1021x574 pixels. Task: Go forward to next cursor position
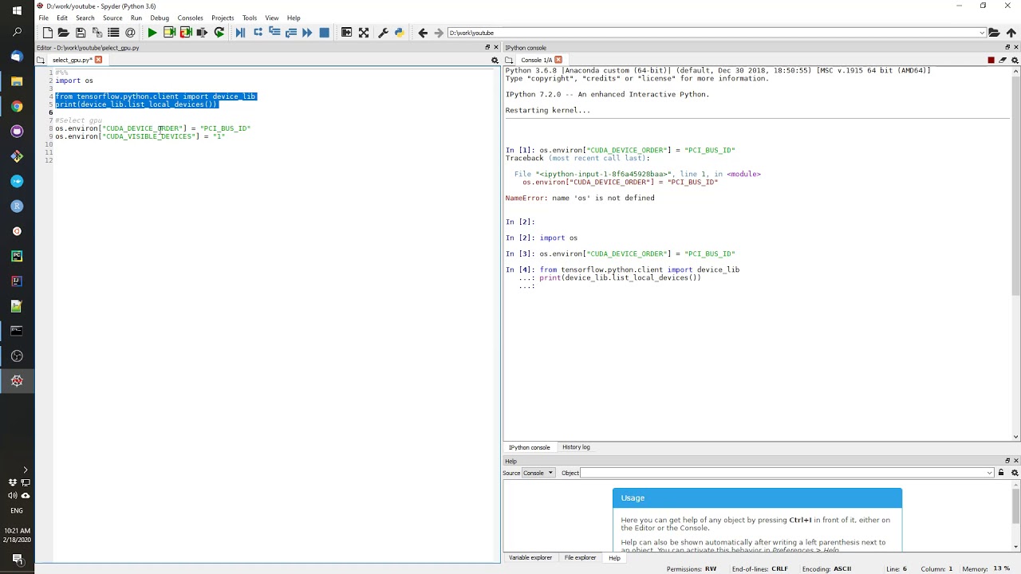[x=438, y=33]
